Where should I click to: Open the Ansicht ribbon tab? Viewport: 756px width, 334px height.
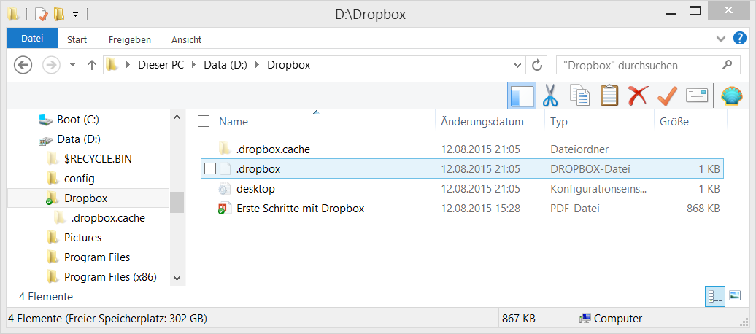click(x=187, y=39)
